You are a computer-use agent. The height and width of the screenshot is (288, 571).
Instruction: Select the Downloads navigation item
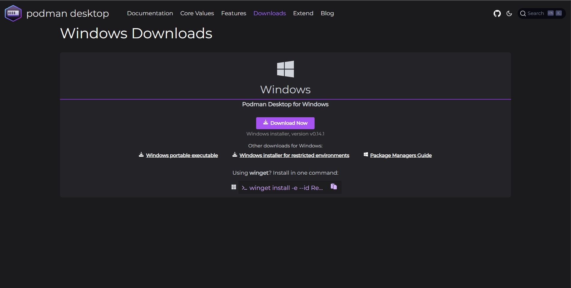[269, 13]
